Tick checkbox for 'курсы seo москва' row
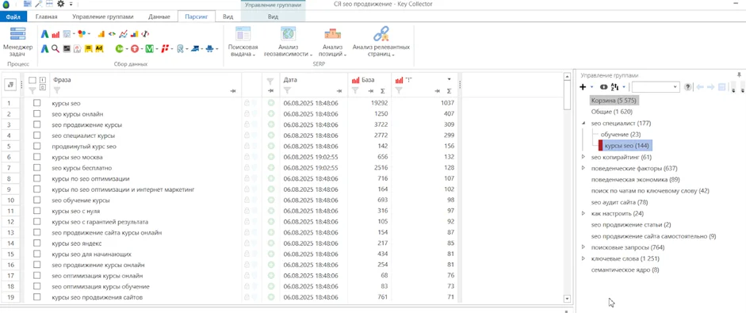746x313 pixels. (36, 157)
